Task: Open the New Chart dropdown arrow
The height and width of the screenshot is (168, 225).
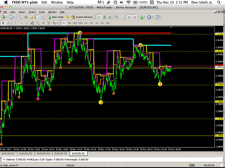Action: tap(6, 17)
